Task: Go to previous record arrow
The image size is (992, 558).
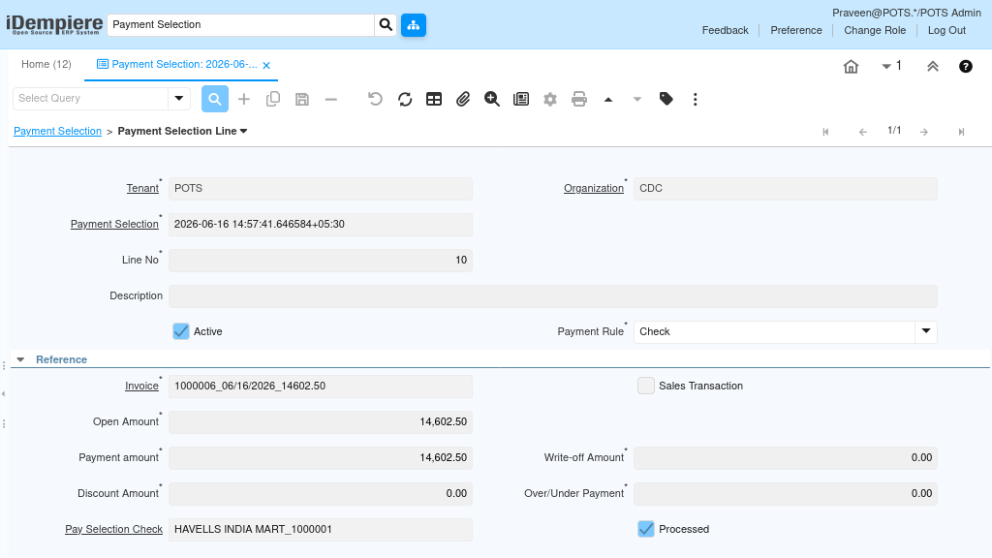Action: (x=863, y=132)
